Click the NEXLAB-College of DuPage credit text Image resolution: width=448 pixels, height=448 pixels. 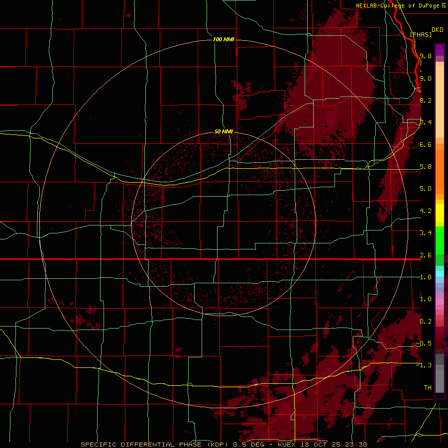click(x=397, y=5)
